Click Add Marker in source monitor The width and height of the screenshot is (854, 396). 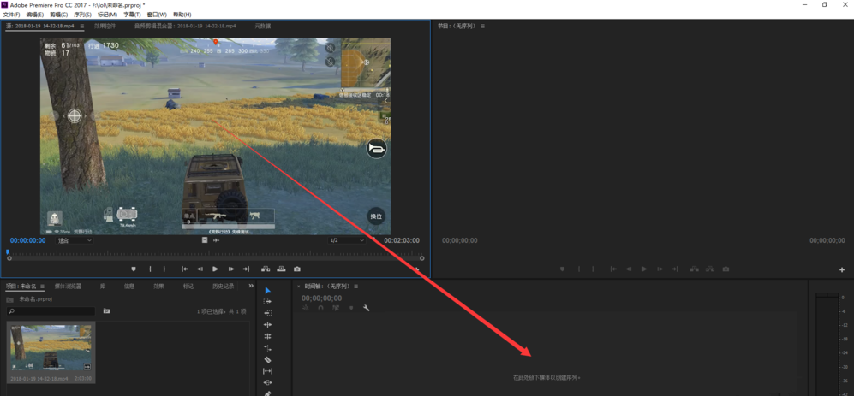133,269
